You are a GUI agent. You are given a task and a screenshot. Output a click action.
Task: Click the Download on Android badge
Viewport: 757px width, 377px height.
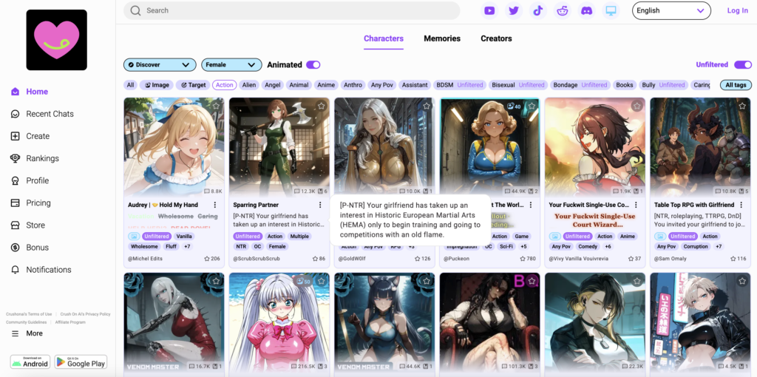pyautogui.click(x=30, y=362)
